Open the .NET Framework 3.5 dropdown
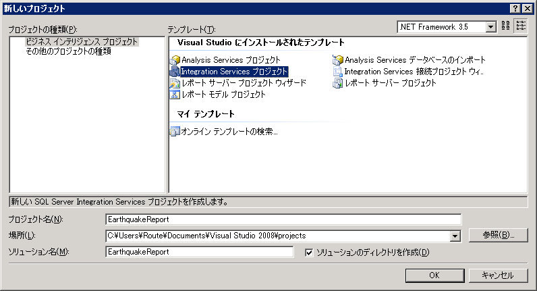The height and width of the screenshot is (291, 537). click(x=490, y=27)
